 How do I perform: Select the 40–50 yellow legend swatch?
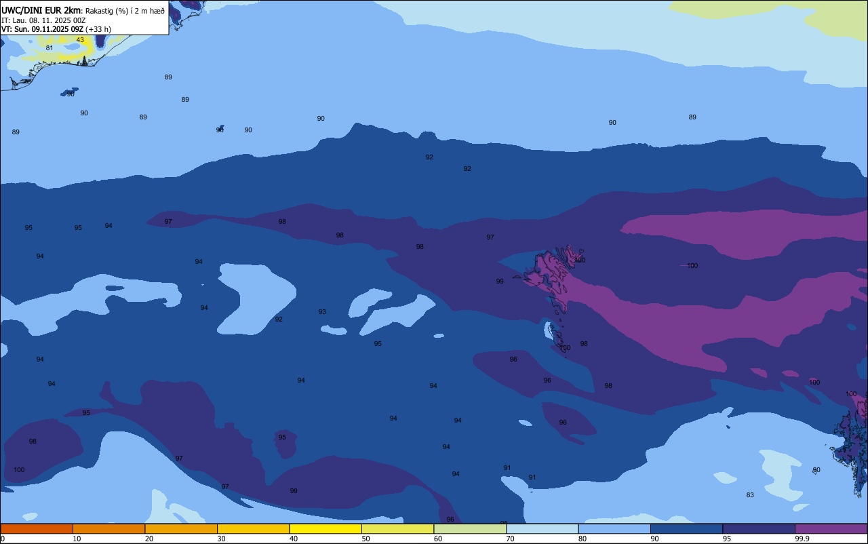[x=325, y=528]
